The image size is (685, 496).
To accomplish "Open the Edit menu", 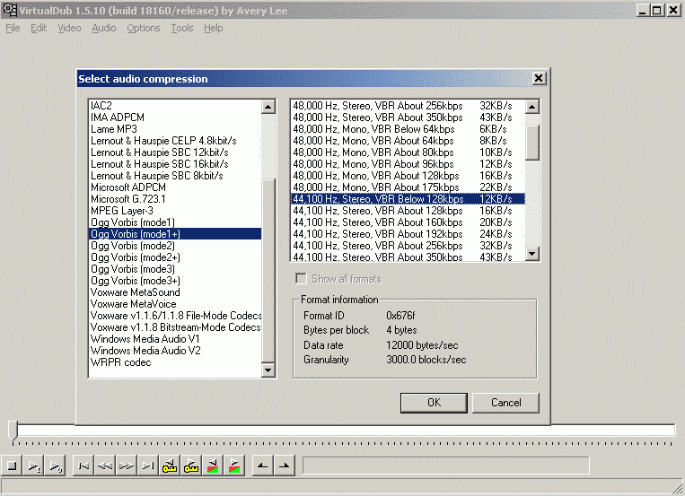I will (x=39, y=28).
